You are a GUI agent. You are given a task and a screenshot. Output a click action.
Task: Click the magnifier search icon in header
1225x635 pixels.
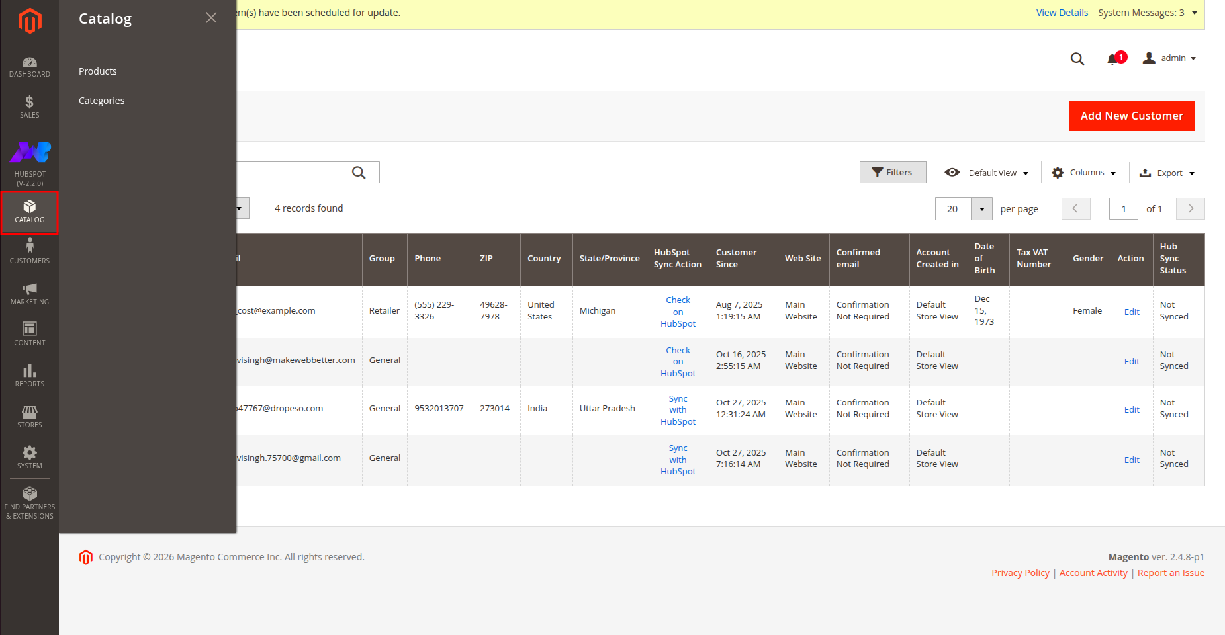pyautogui.click(x=1077, y=59)
